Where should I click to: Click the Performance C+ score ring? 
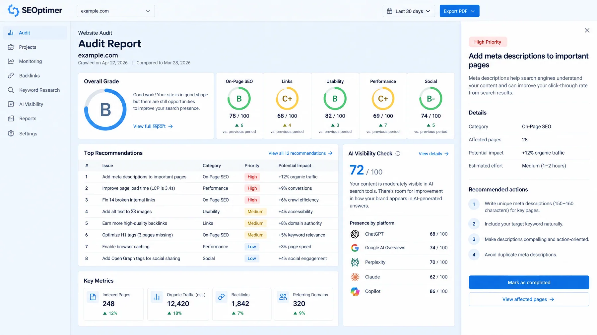[383, 99]
